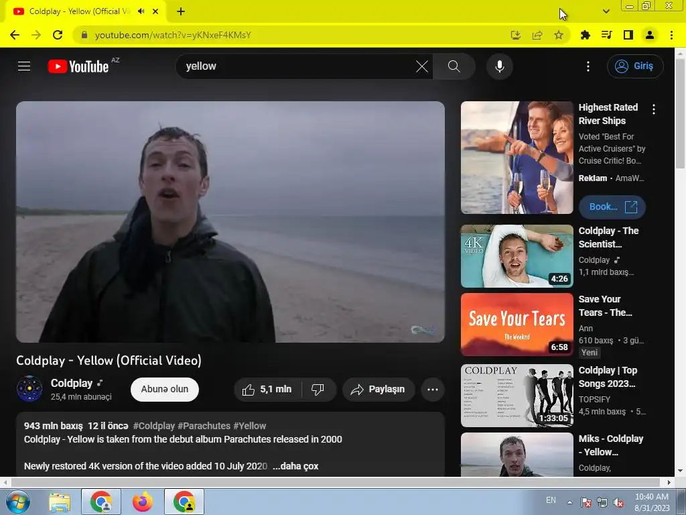Screen dimensions: 686x515
Task: Open Coldplay | Top Songs 2023 title
Action: click(x=608, y=377)
